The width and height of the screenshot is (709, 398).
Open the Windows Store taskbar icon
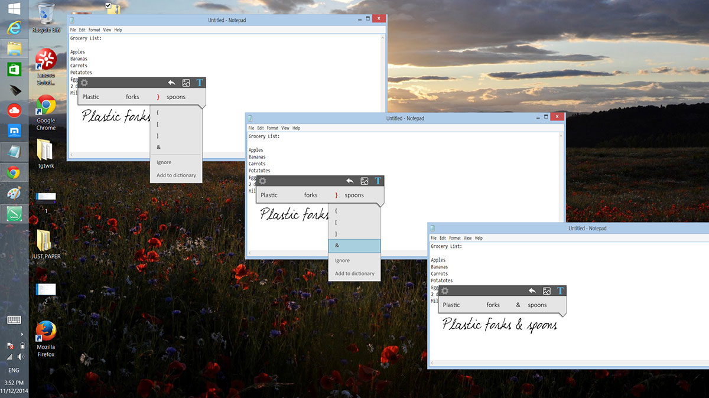coord(14,69)
